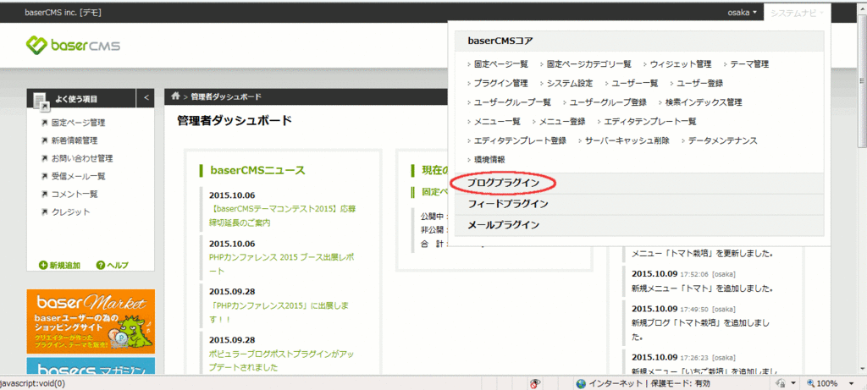Viewport: 867px width, 390px height.
Task: Click the zoom magnifier icon in status bar
Action: pyautogui.click(x=811, y=383)
